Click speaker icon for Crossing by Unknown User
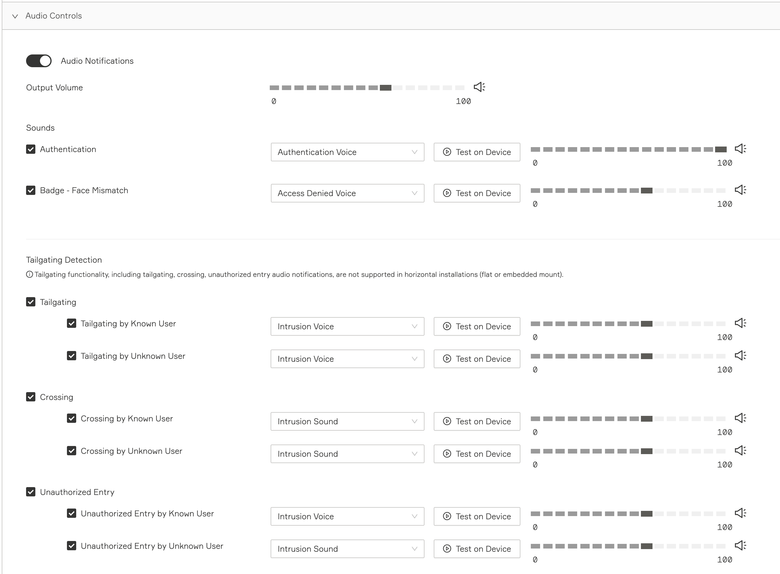 740,450
